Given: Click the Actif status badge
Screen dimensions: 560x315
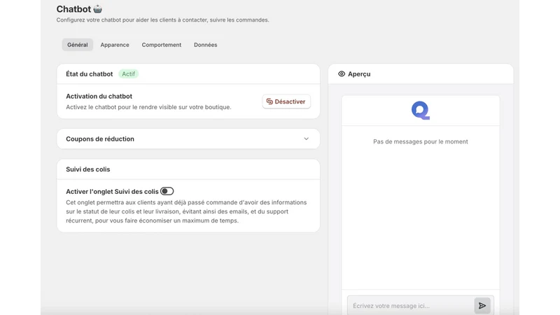Looking at the screenshot, I should [128, 74].
